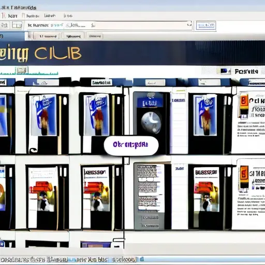Viewport: 265px width, 265px height.
Task: Click the leftmost toolbar icon beside the address bar
Action: pyautogui.click(x=5, y=25)
